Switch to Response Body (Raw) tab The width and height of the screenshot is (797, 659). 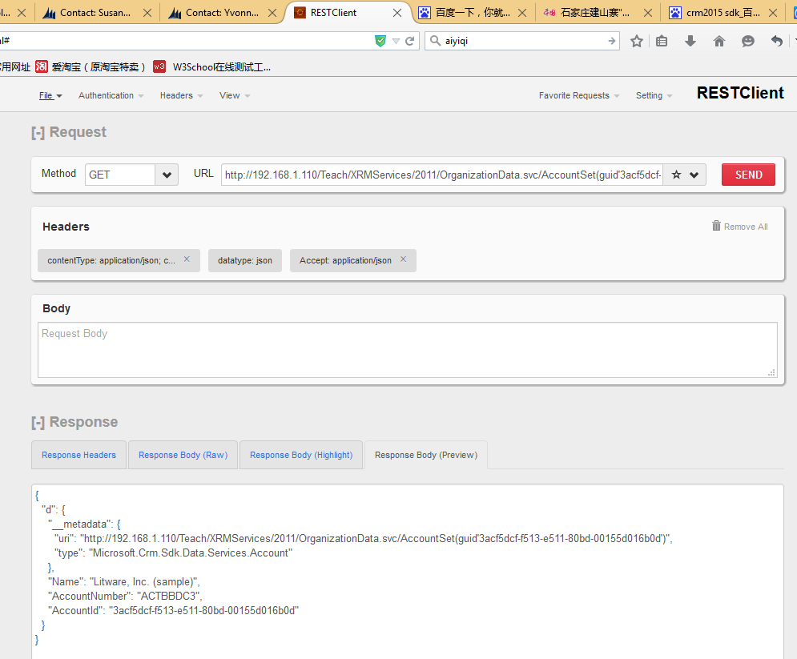pos(183,455)
